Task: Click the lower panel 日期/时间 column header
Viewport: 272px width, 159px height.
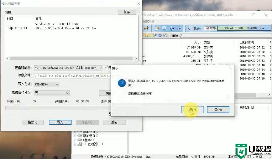Action: [x=247, y=108]
